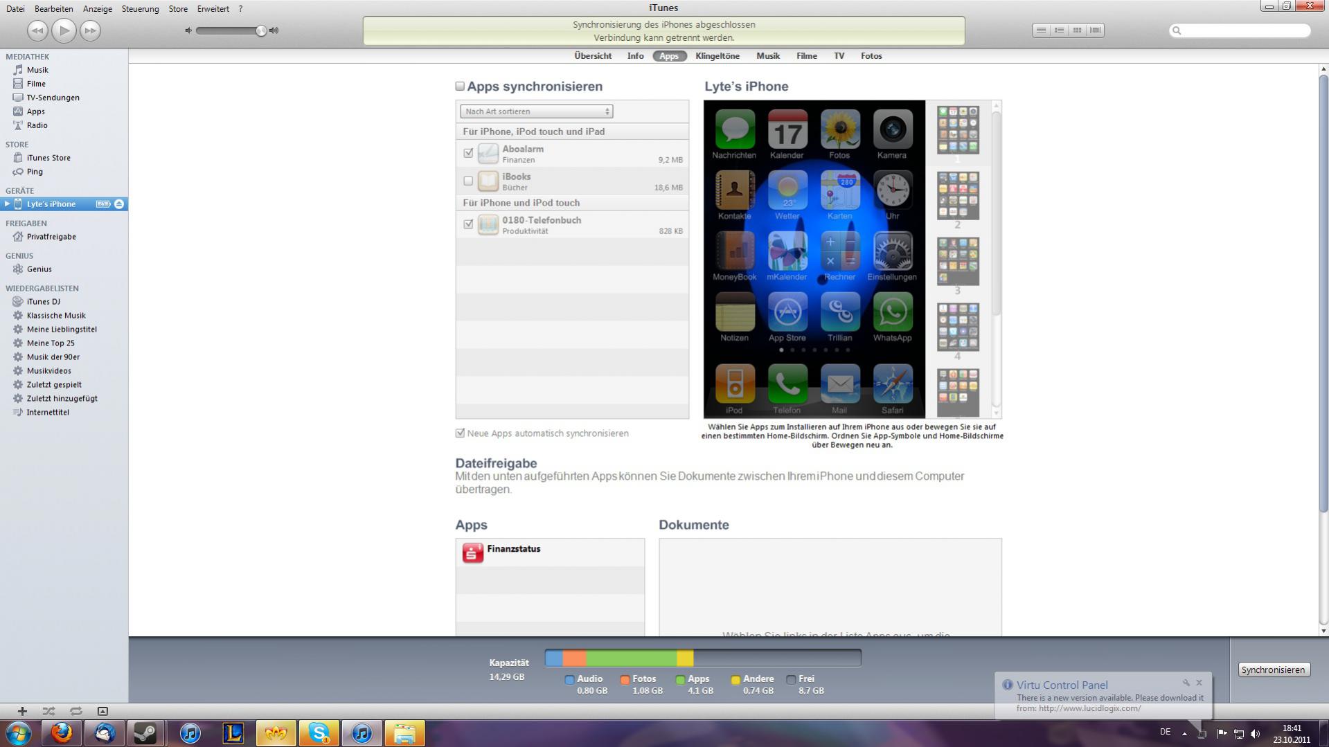Open the Datei menu

pos(15,9)
